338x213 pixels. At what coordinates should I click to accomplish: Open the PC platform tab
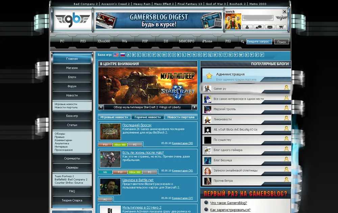(x=62, y=41)
